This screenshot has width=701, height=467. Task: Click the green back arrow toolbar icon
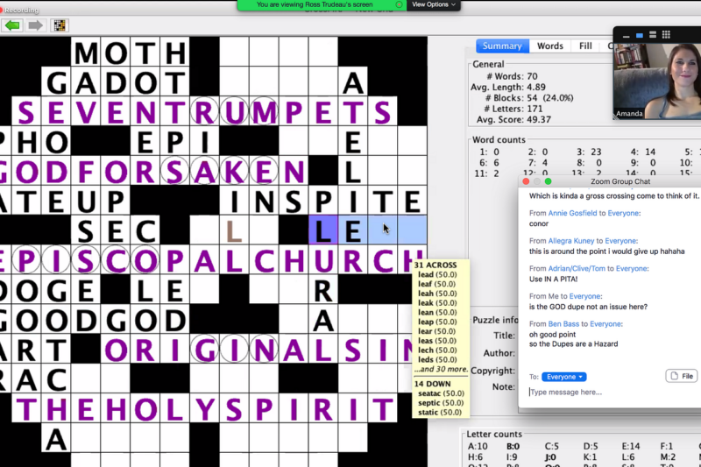12,25
